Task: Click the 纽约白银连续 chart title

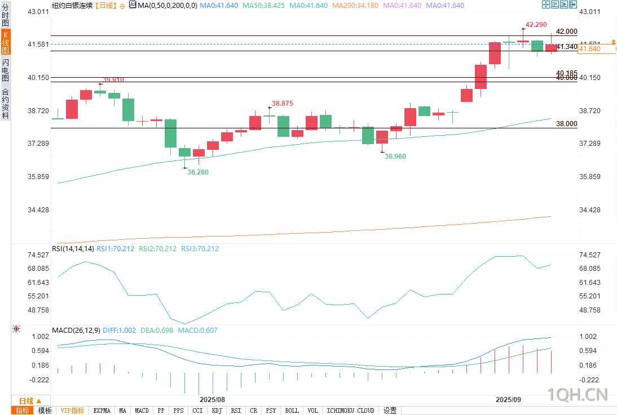Action: (x=72, y=6)
